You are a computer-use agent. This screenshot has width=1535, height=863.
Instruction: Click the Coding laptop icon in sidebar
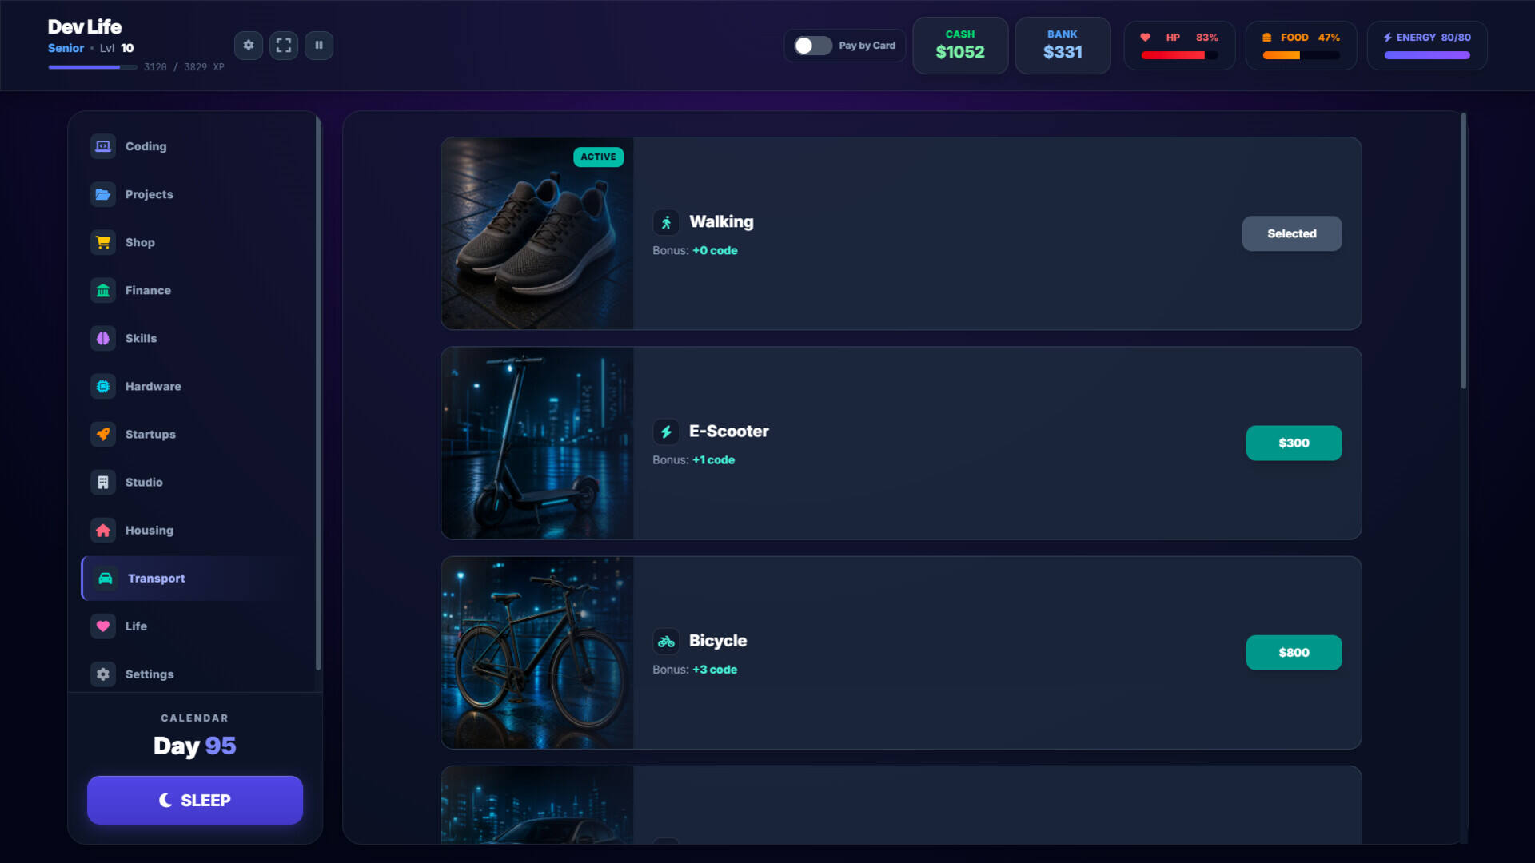[x=103, y=146]
